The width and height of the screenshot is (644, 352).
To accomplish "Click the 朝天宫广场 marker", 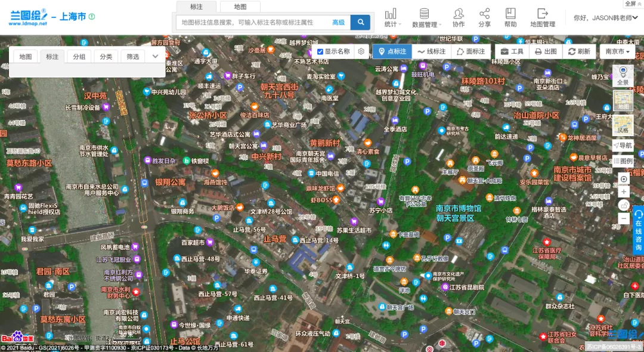I will (382, 307).
